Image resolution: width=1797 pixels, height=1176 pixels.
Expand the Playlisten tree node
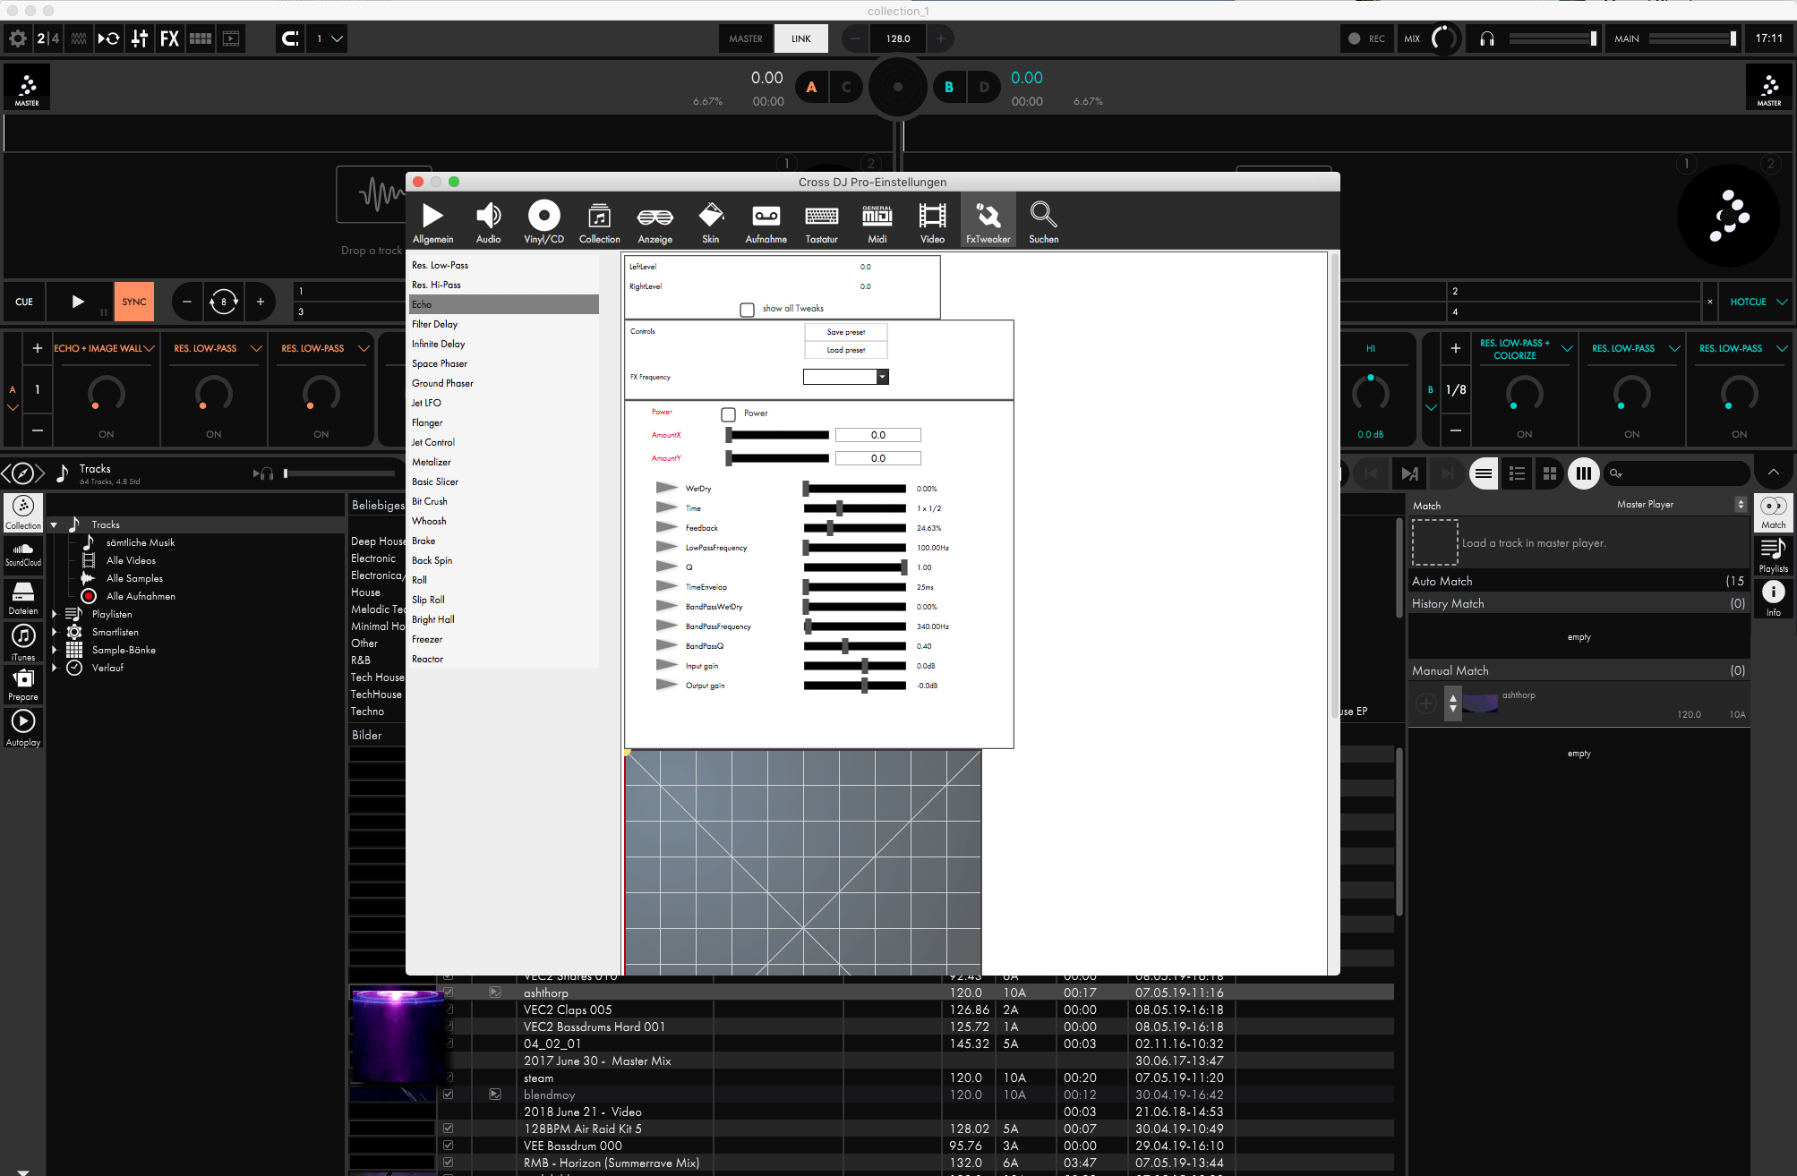[55, 614]
